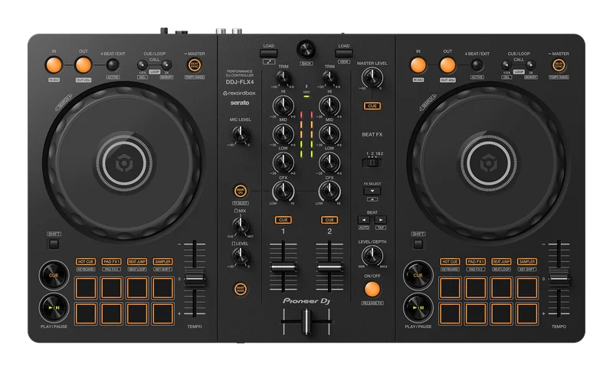Click the headphones MIX knob

pos(241,225)
